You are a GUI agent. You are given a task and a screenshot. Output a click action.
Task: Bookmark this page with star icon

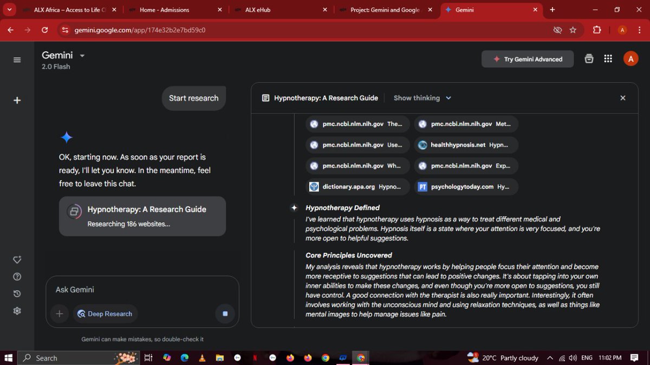click(x=573, y=30)
